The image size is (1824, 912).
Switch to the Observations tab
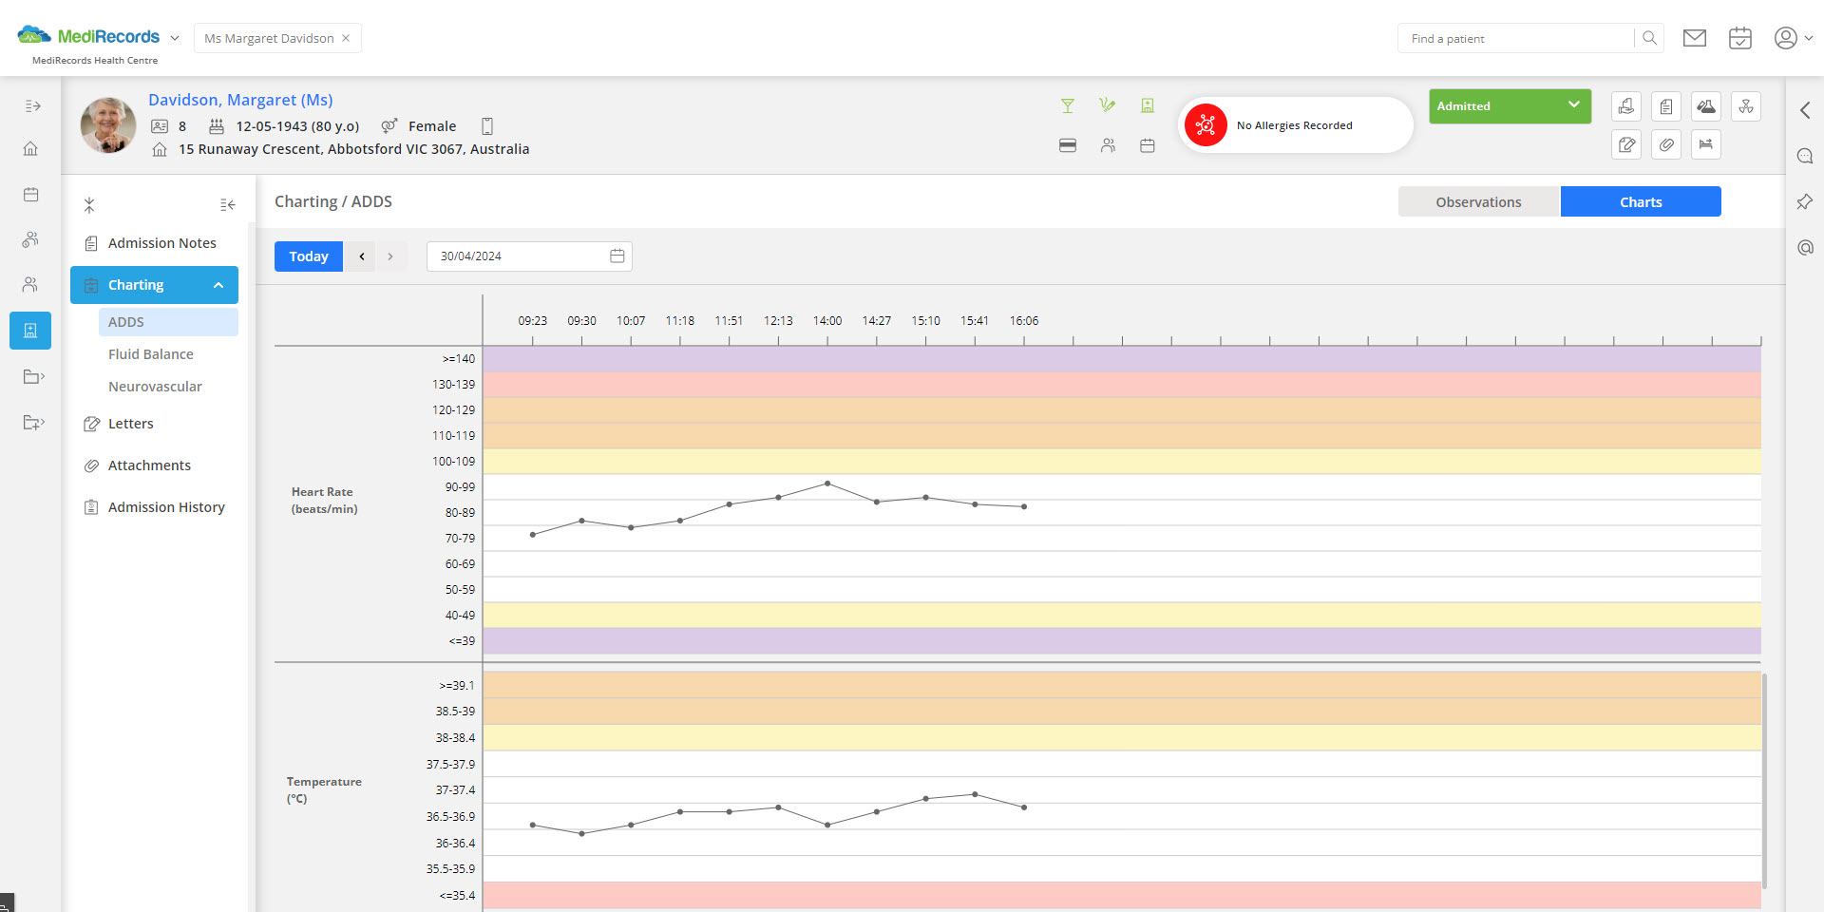coord(1478,201)
